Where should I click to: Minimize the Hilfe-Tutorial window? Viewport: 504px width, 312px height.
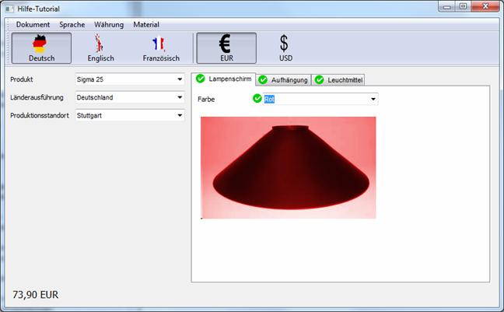coord(446,6)
